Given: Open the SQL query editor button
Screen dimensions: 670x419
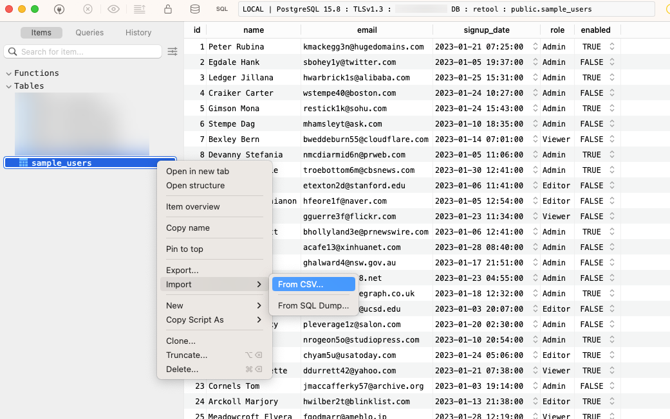Looking at the screenshot, I should (x=221, y=9).
